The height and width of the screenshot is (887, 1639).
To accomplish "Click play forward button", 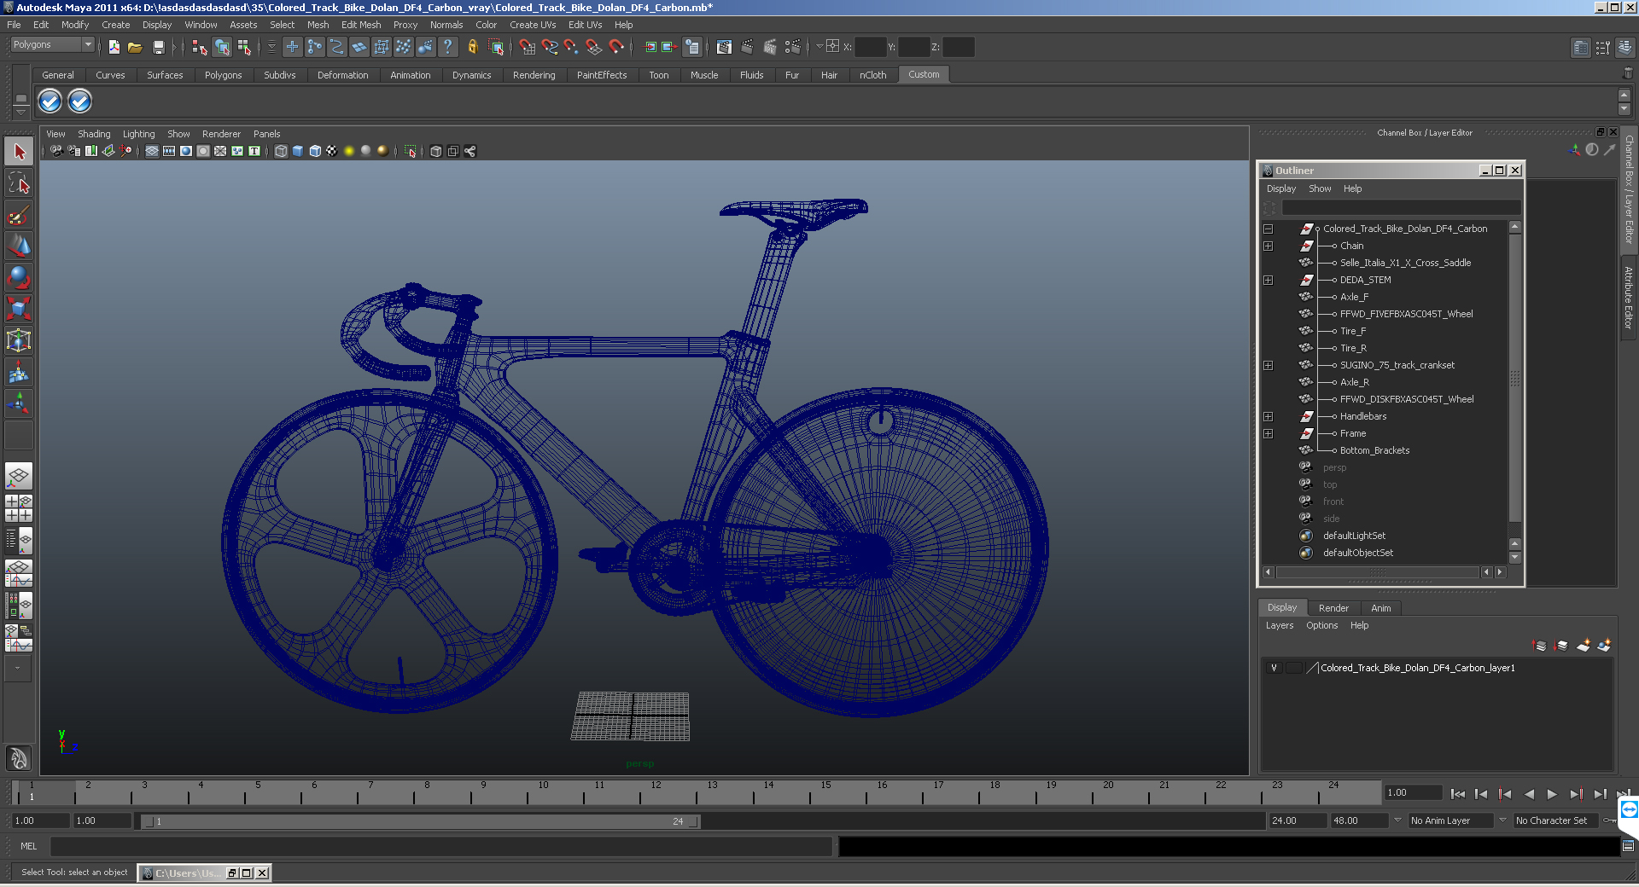I will point(1552,794).
